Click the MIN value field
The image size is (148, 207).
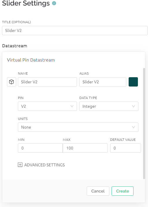(40, 148)
